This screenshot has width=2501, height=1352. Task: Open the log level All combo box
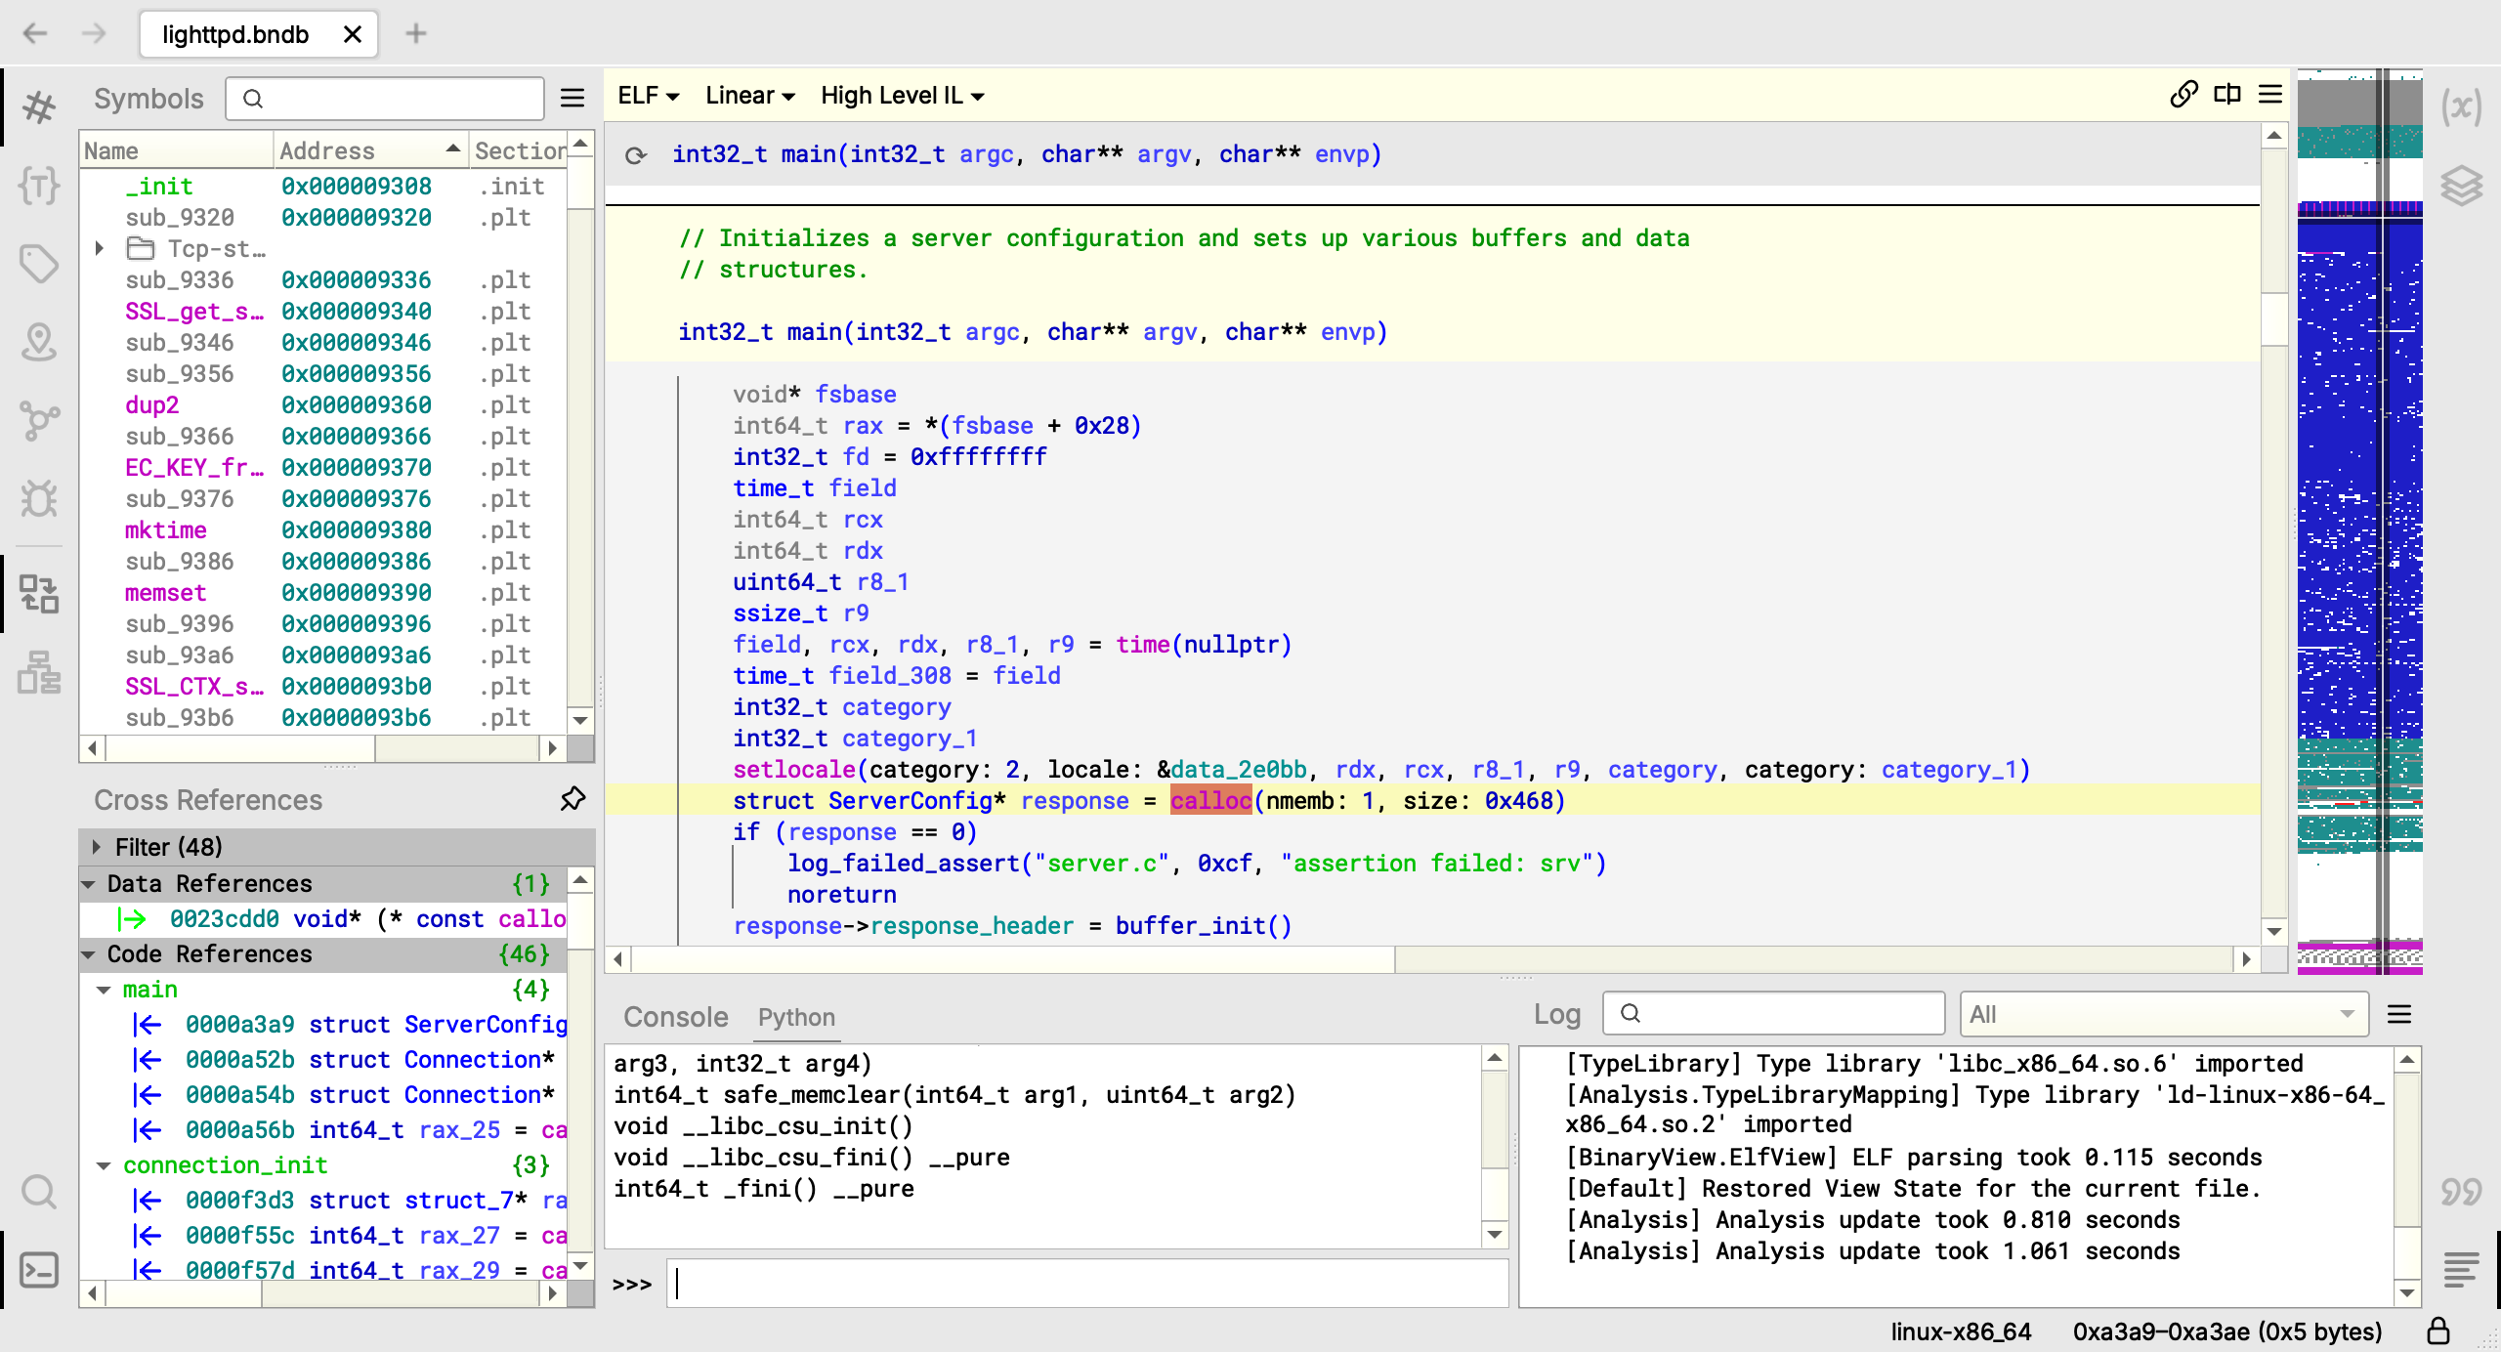point(2163,1014)
